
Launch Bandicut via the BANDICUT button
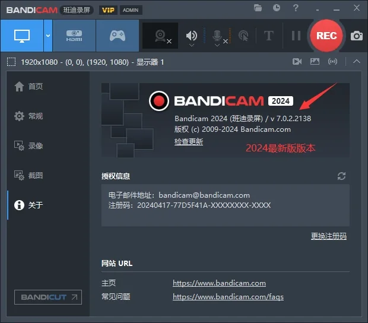coord(48,297)
